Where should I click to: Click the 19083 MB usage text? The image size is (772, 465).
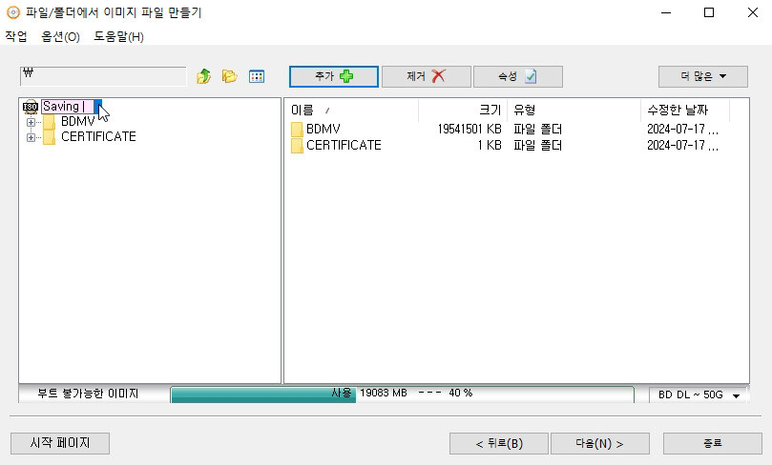tap(384, 393)
